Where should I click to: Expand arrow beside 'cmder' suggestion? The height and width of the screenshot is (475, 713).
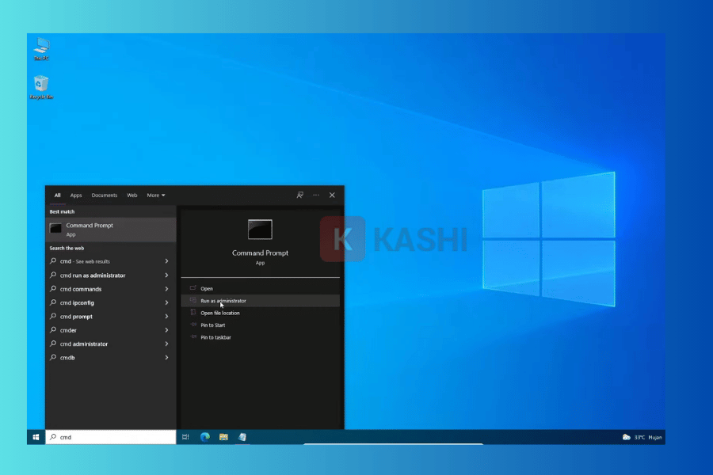point(166,330)
